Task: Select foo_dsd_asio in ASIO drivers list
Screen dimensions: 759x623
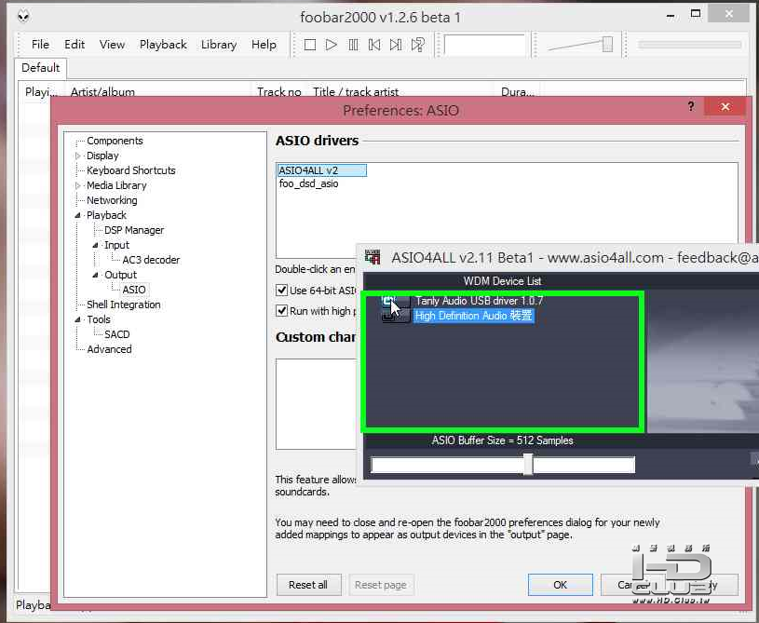Action: coord(309,184)
